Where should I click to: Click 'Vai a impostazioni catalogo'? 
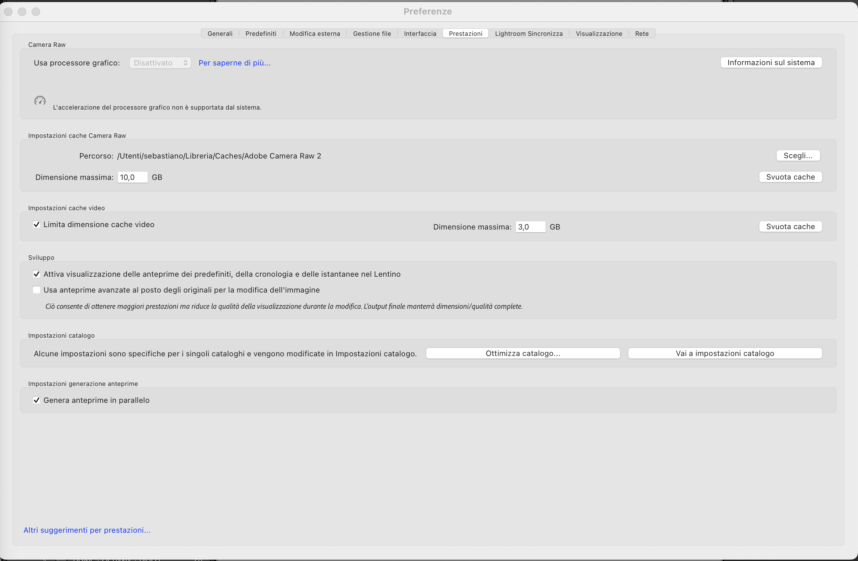tap(725, 353)
